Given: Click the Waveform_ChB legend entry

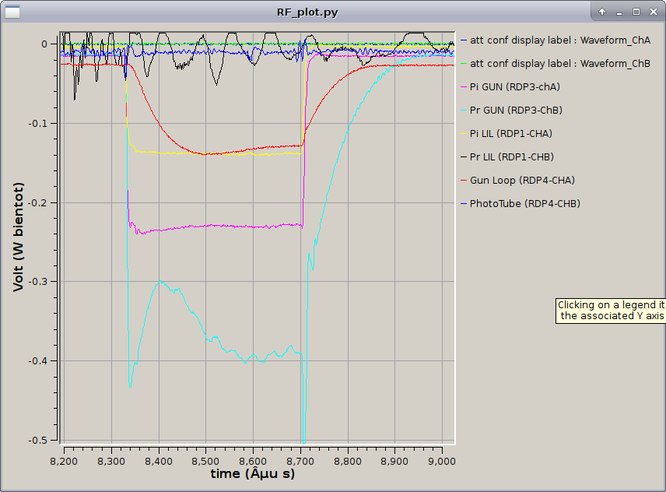Looking at the screenshot, I should 559,63.
